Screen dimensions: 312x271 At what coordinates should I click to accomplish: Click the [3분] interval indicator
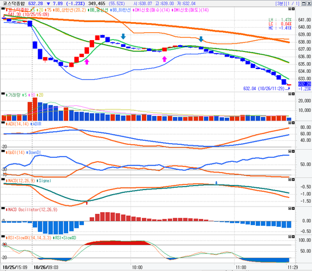pyautogui.click(x=280, y=3)
